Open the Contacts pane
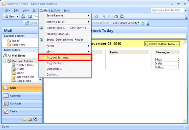The width and height of the screenshot is (189, 130). (22, 103)
